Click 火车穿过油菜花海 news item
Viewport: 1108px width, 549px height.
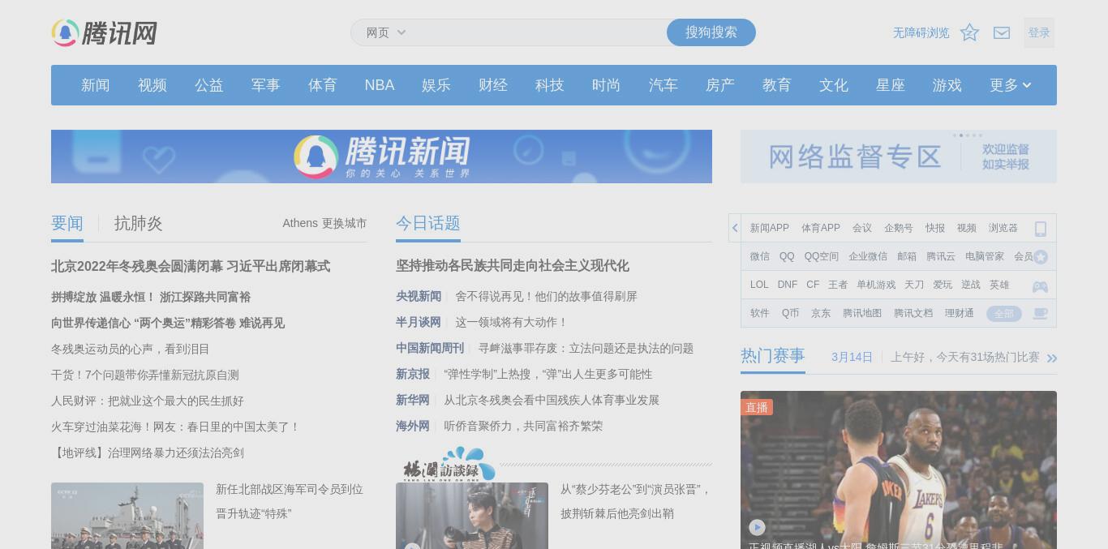(176, 427)
